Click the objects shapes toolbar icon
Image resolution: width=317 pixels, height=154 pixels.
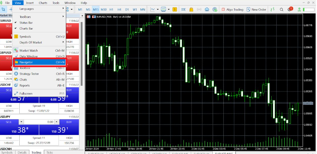pyautogui.click(x=68, y=9)
